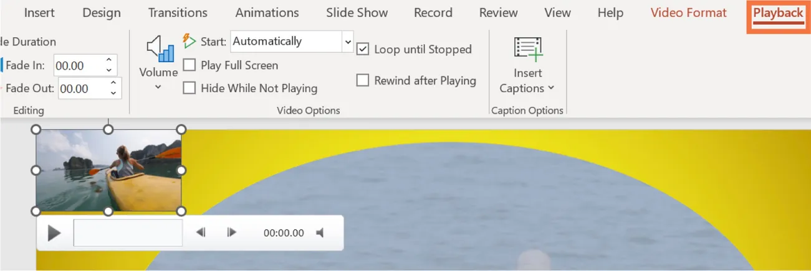Mute video using player speaker icon
This screenshot has height=271, width=811.
point(320,232)
